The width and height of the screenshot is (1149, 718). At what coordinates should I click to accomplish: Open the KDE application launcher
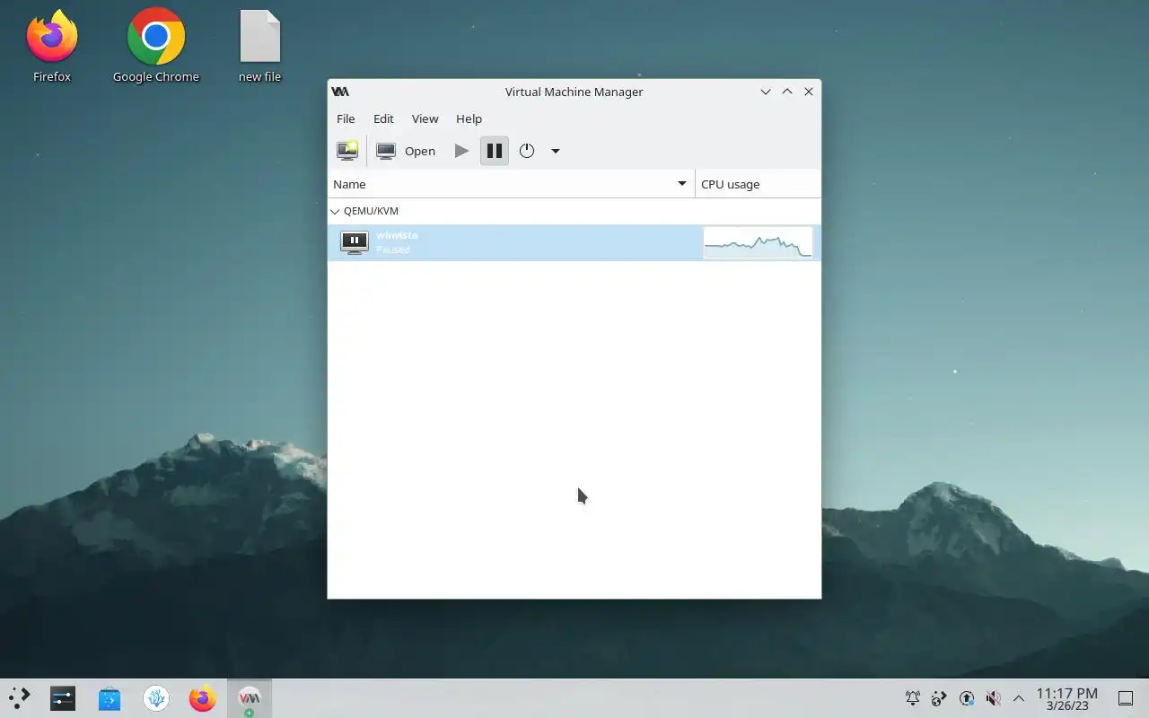coord(20,698)
